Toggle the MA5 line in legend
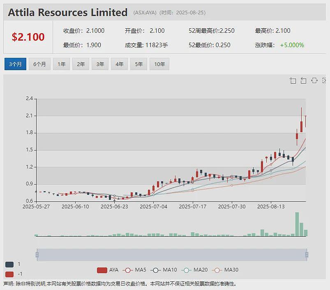This screenshot has width=330, height=290. click(x=134, y=270)
